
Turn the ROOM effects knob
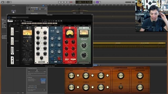140,87
